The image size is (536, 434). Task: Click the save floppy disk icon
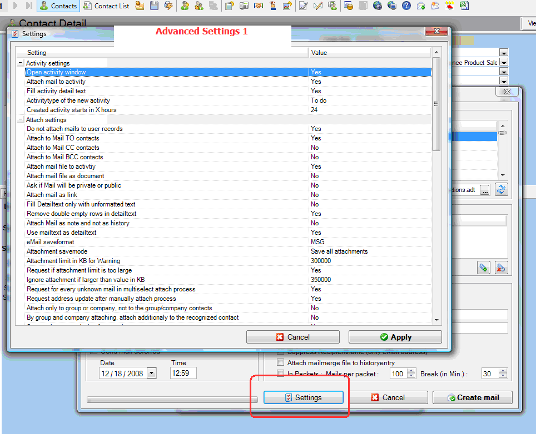(154, 6)
